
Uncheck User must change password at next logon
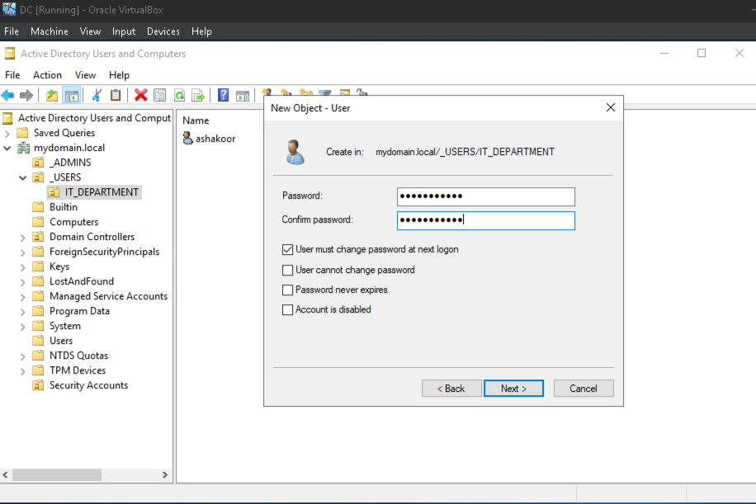point(288,250)
